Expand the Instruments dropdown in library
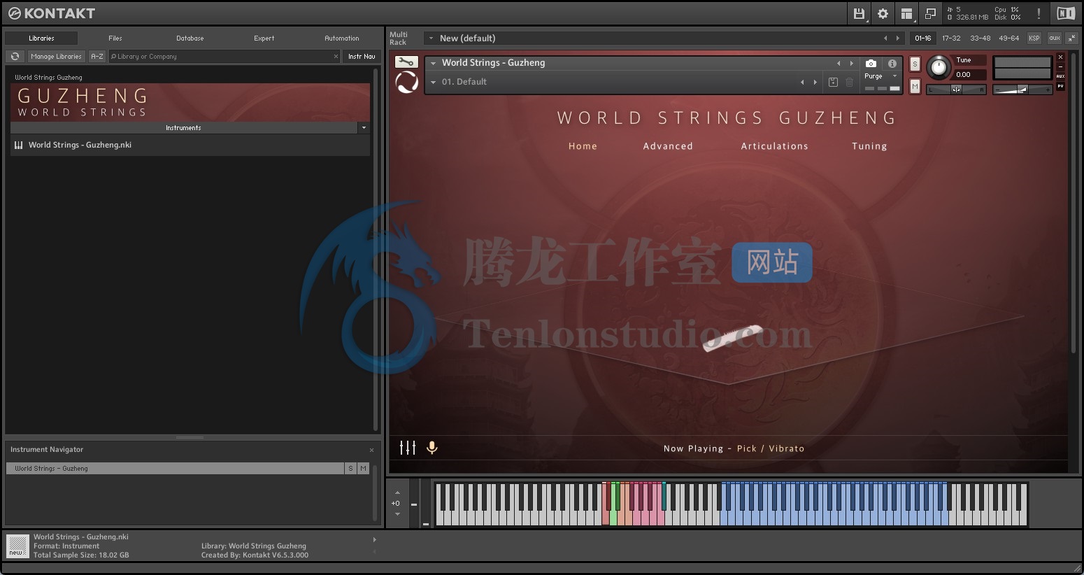Screen dimensions: 1084x575 [x=363, y=128]
